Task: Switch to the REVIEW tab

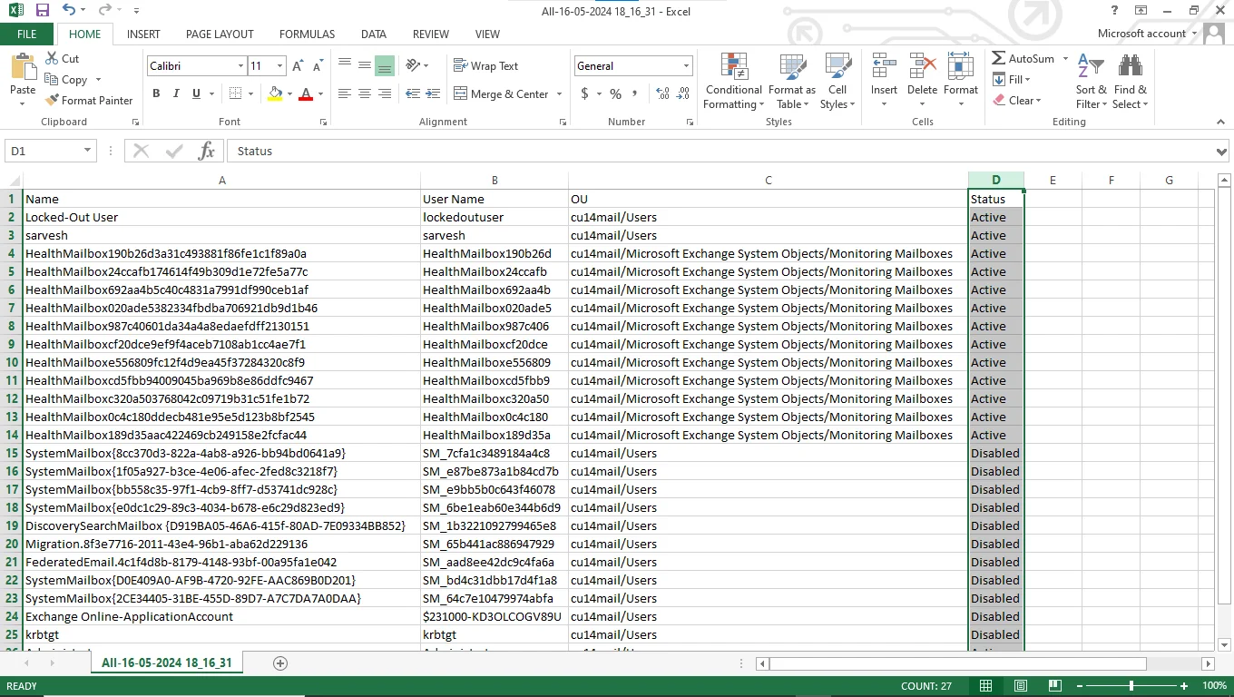Action: tap(431, 34)
